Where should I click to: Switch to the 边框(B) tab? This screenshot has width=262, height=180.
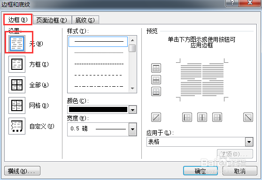pyautogui.click(x=18, y=20)
